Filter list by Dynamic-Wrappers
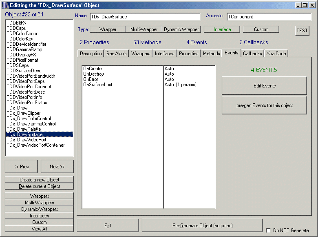The height and width of the screenshot is (237, 318). point(40,209)
